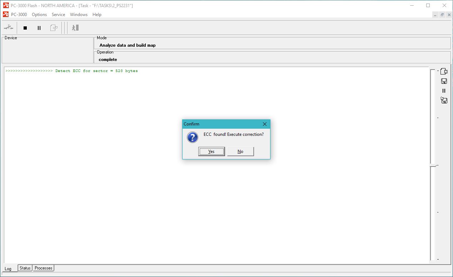Restore the inner task window

click(x=442, y=15)
